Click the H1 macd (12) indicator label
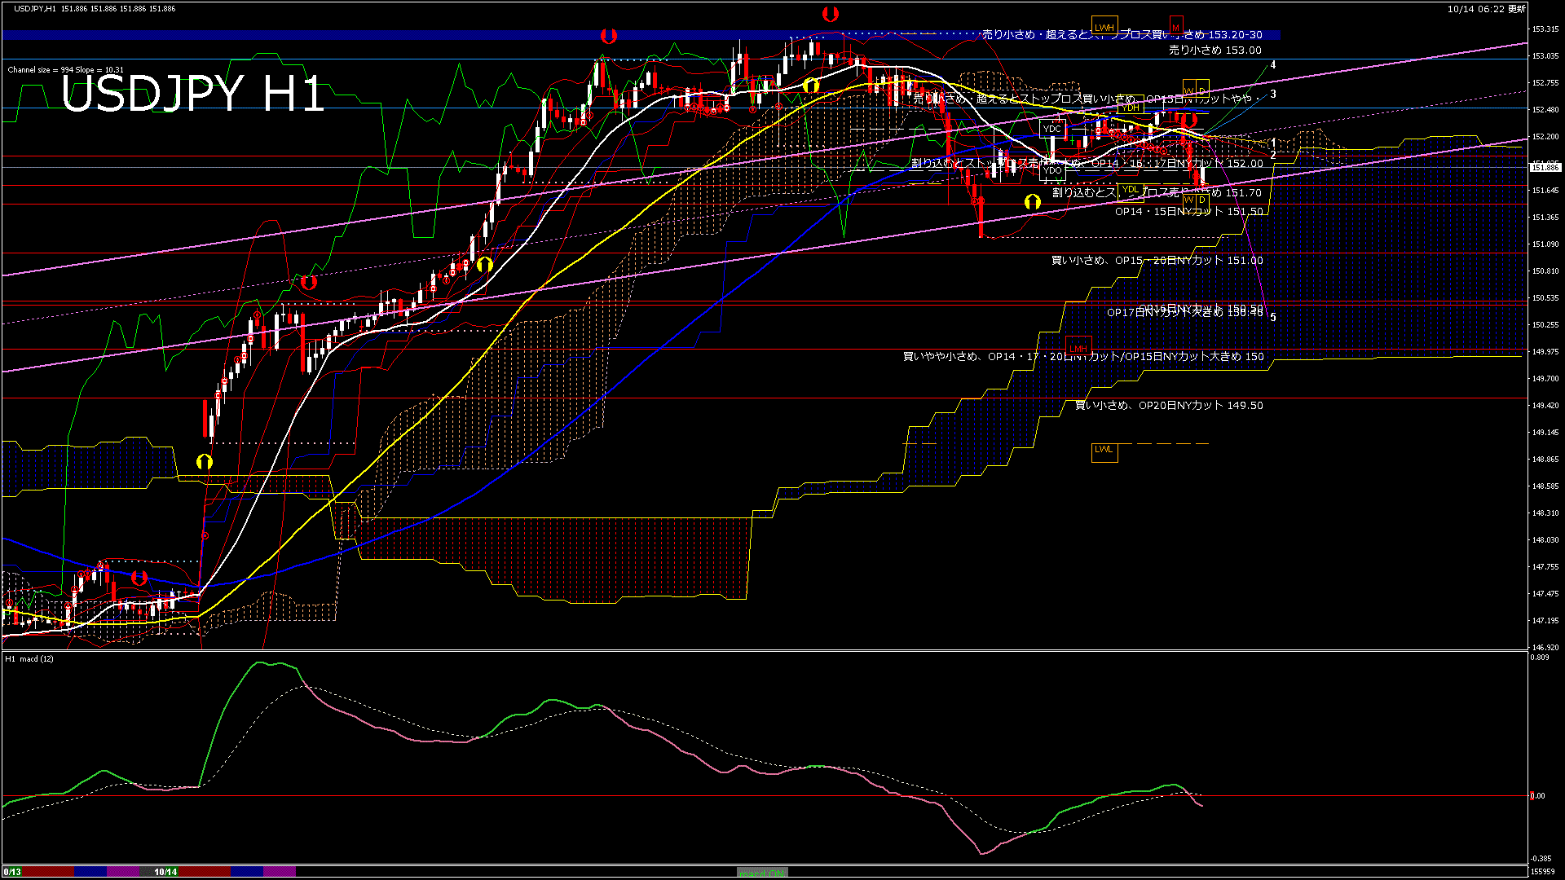1565x880 pixels. [29, 658]
